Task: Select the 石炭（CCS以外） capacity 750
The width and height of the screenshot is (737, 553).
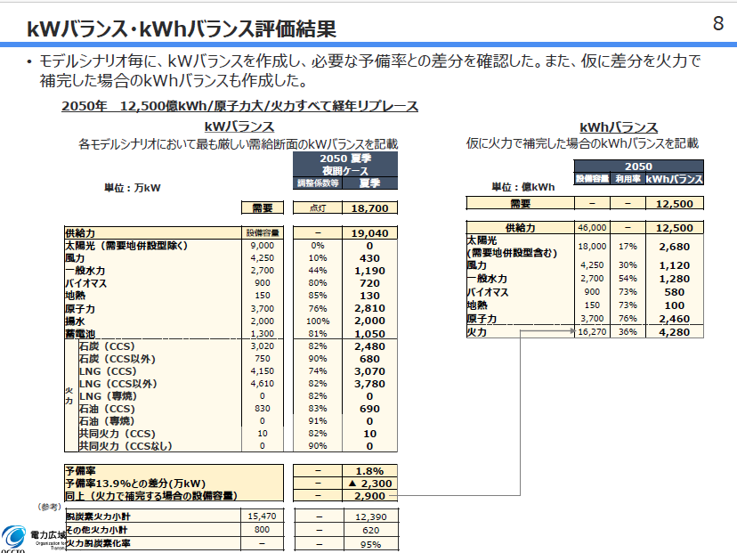Action: 263,359
